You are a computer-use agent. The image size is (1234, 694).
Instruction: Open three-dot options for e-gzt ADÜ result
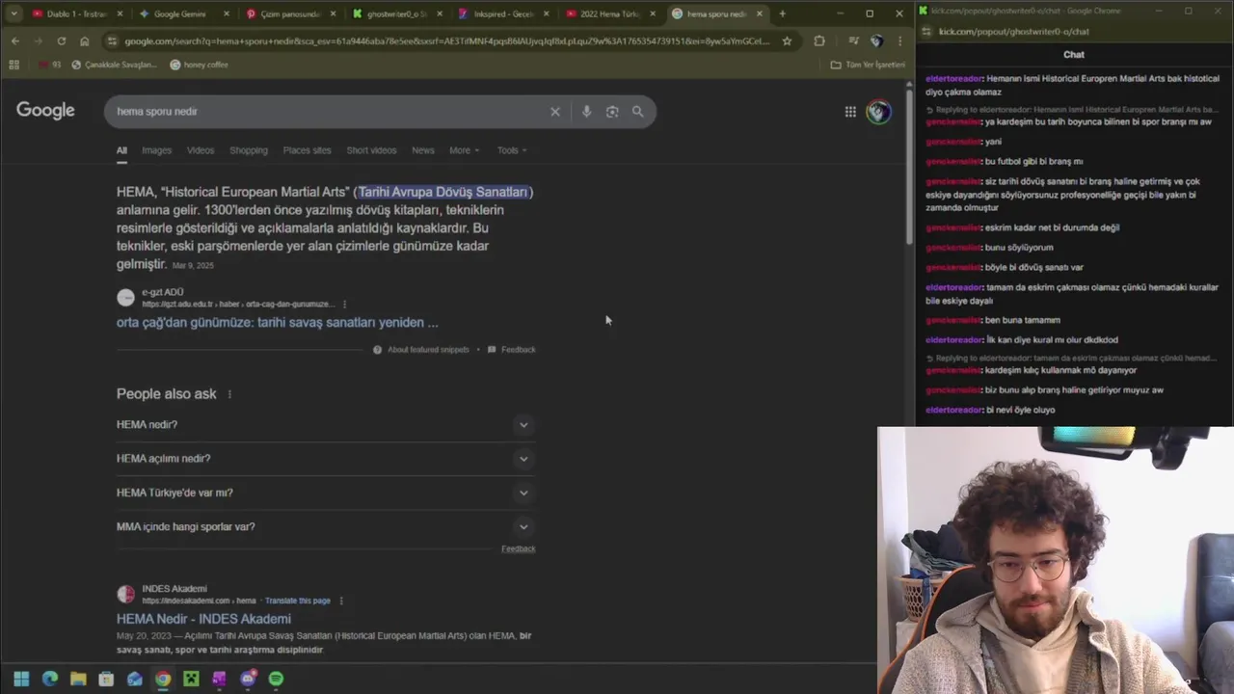tap(344, 304)
